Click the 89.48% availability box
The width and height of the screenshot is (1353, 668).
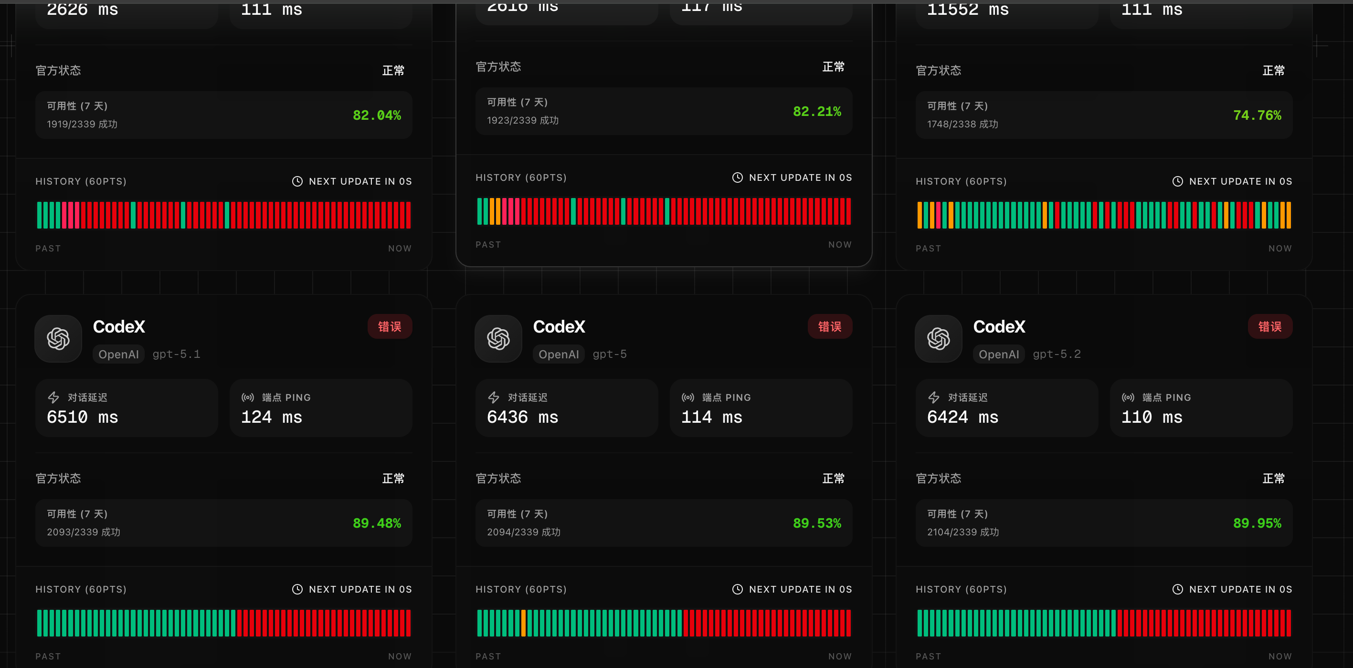click(x=224, y=522)
